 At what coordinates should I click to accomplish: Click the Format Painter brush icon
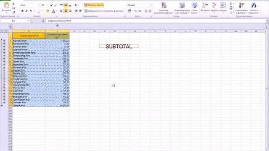(13, 12)
